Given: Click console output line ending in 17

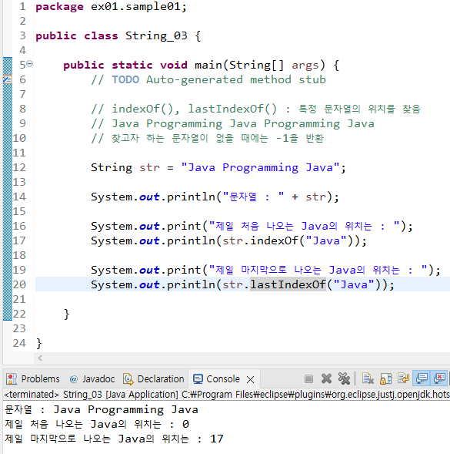Looking at the screenshot, I should point(114,439).
